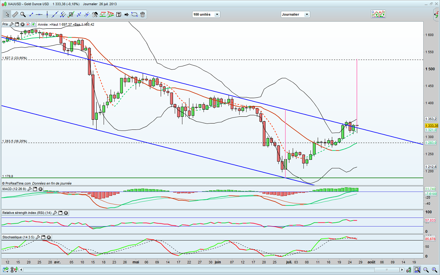The height and width of the screenshot is (275, 440).
Task: Open the hammer and wrench tools icon
Action: [95, 15]
